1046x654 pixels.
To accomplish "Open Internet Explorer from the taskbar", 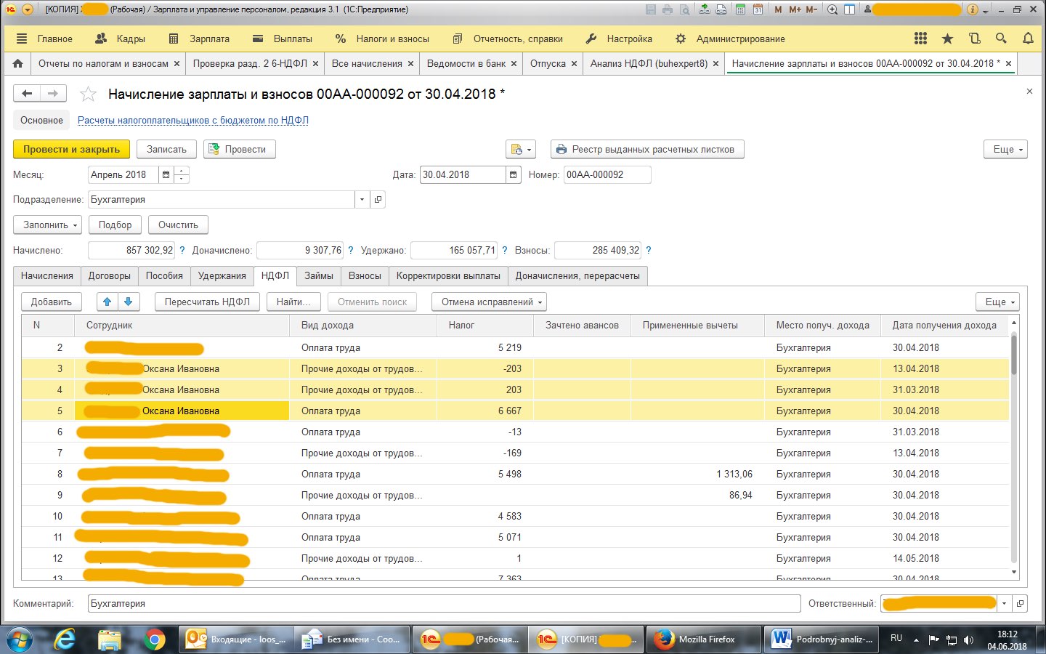I will click(65, 639).
